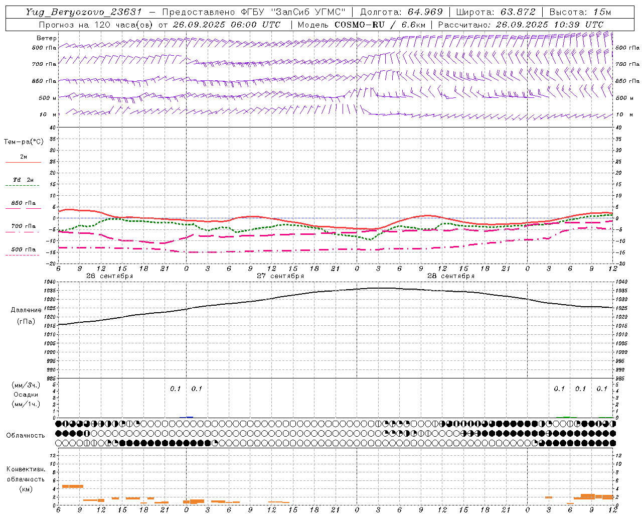The width and height of the screenshot is (642, 514).
Task: Click the 26 сентября date label
Action: tap(109, 276)
